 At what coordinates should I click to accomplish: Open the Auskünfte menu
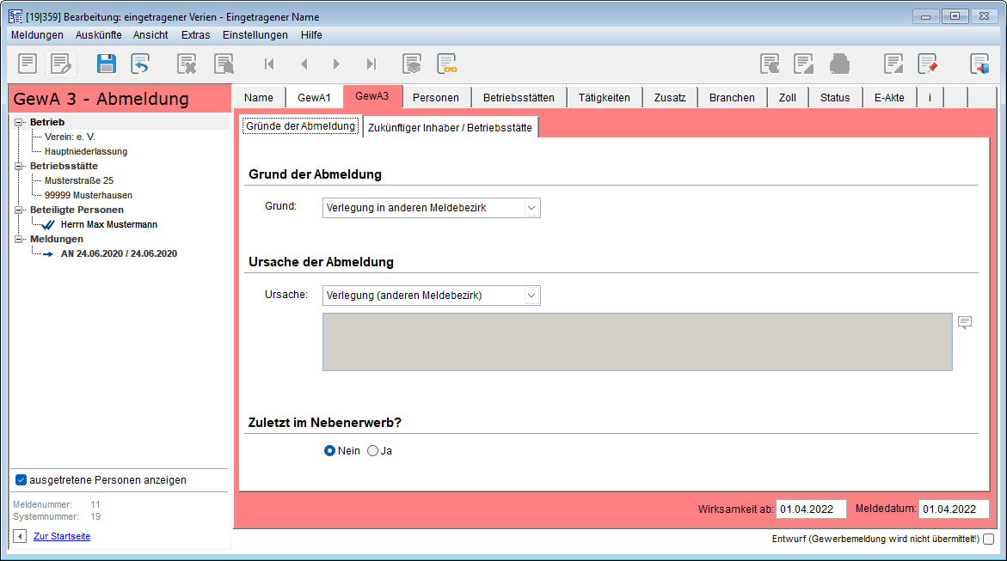98,35
